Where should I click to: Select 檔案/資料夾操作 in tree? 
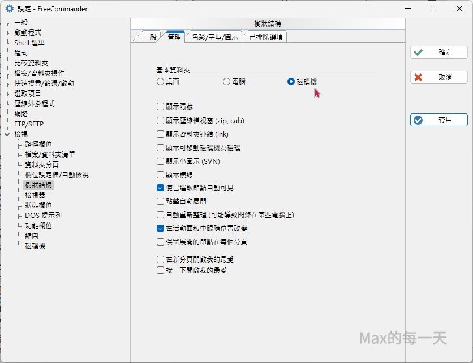pos(39,73)
